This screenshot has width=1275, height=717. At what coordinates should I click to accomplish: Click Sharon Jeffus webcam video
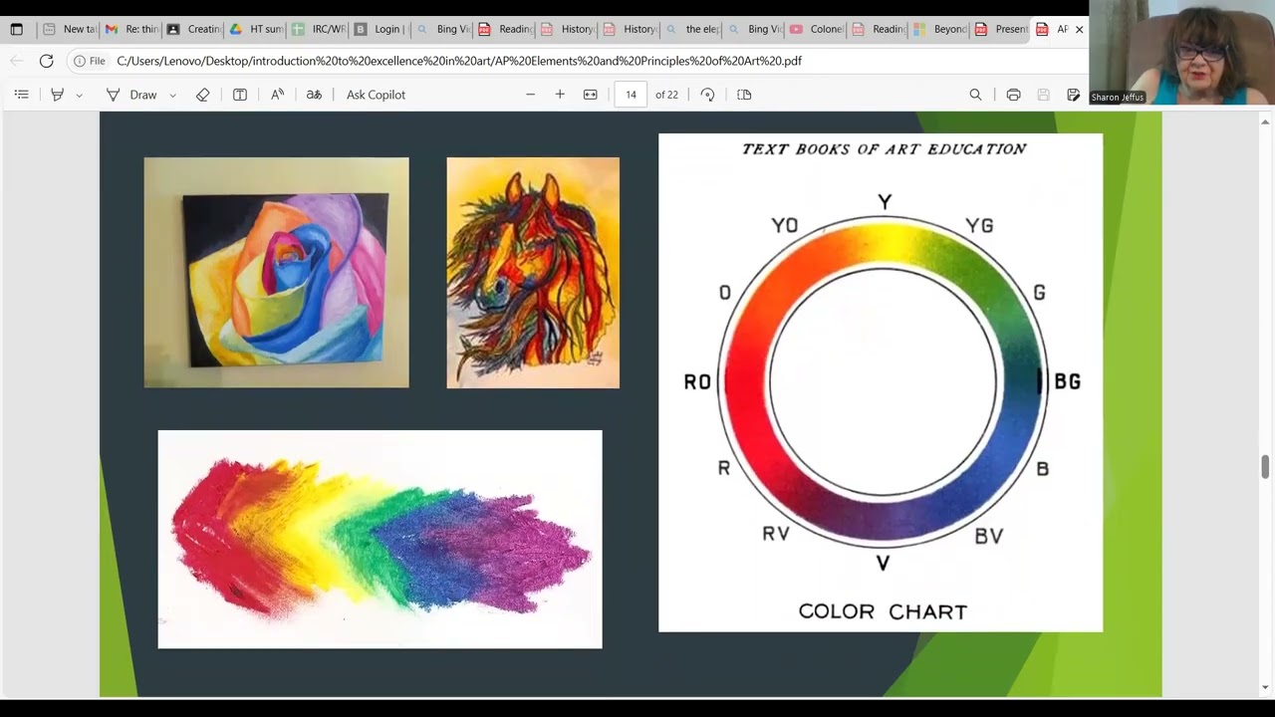1181,52
